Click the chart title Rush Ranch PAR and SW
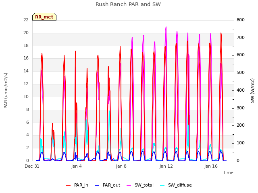 [128, 4]
